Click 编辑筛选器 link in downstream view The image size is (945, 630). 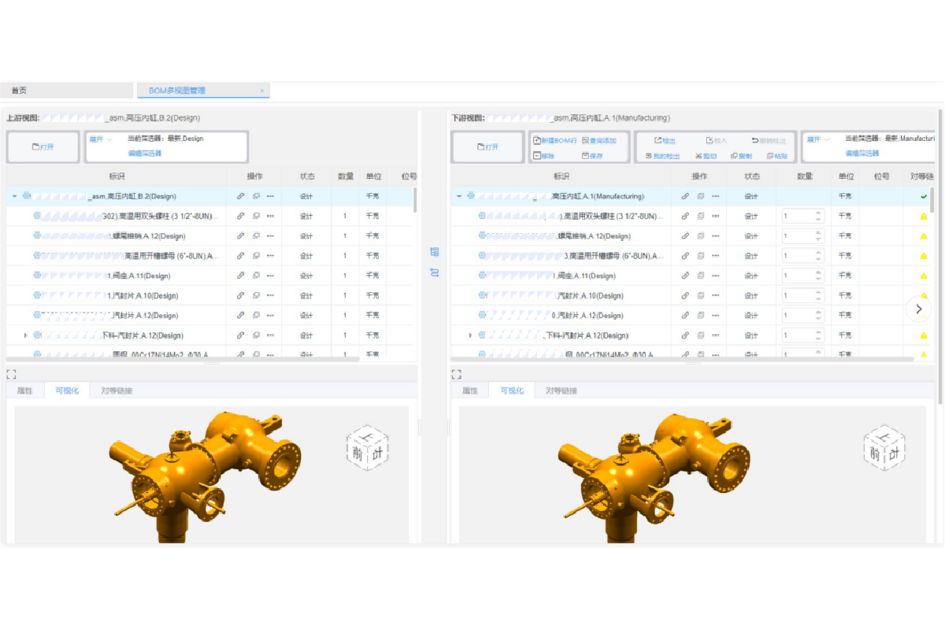[x=862, y=154]
